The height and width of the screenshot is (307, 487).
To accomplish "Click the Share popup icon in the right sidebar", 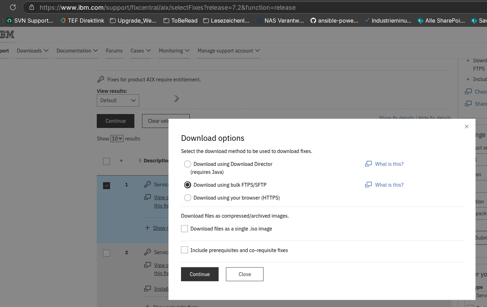I will click(x=469, y=104).
